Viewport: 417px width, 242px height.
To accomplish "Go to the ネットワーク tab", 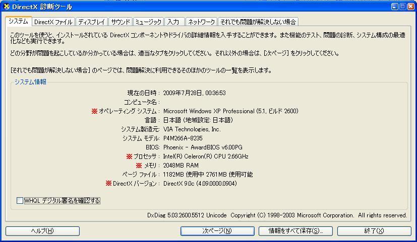I will (201, 22).
